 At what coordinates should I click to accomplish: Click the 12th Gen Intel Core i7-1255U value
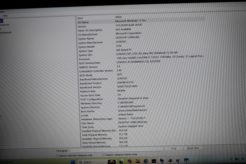[x=160, y=57]
